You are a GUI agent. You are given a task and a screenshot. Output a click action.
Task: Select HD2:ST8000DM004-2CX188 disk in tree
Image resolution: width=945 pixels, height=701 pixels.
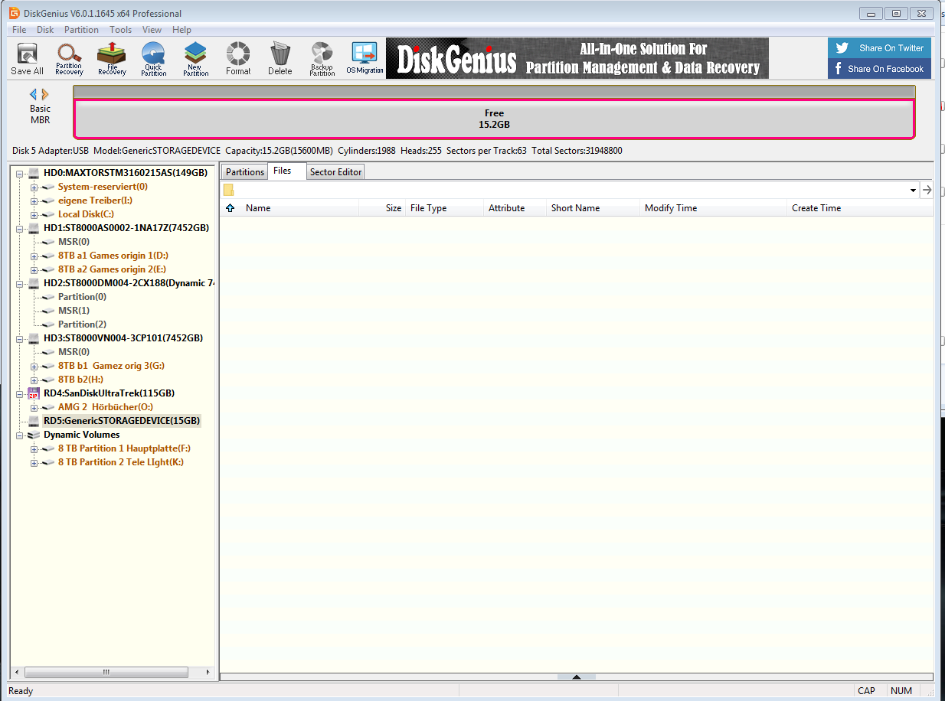[x=129, y=283]
